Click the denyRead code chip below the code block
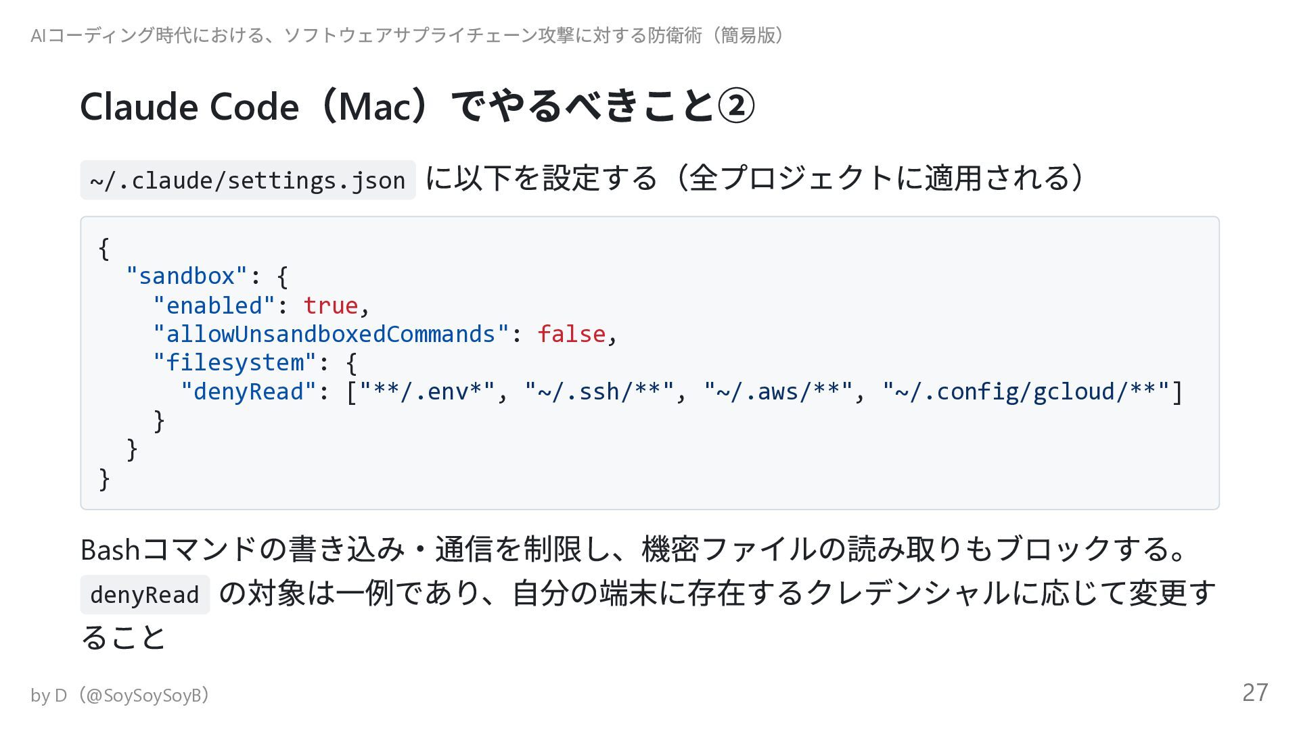This screenshot has height=730, width=1299. (145, 595)
